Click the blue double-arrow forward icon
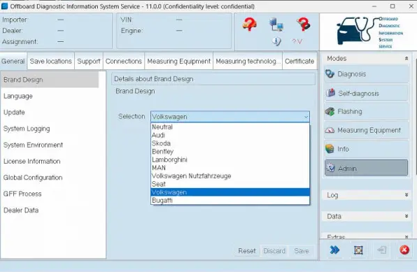 coord(334,250)
